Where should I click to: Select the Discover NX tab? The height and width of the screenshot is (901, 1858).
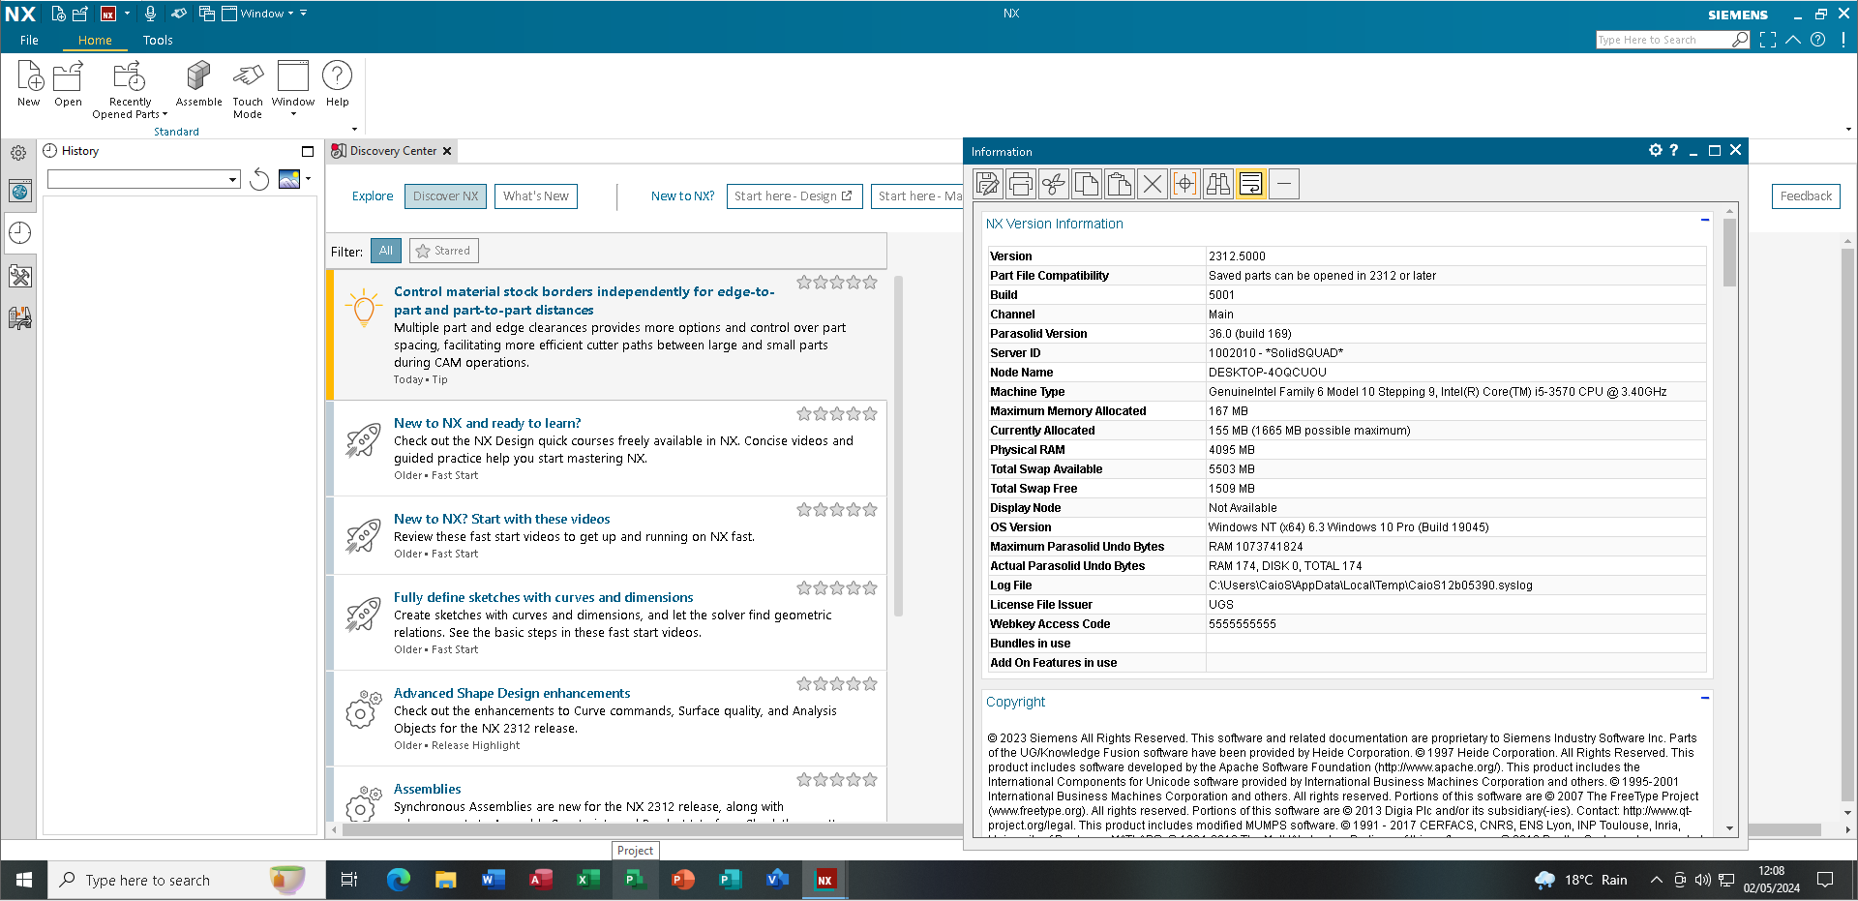coord(445,196)
